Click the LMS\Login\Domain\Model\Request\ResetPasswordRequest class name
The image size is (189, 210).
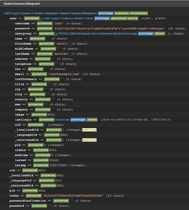[x=50, y=13]
